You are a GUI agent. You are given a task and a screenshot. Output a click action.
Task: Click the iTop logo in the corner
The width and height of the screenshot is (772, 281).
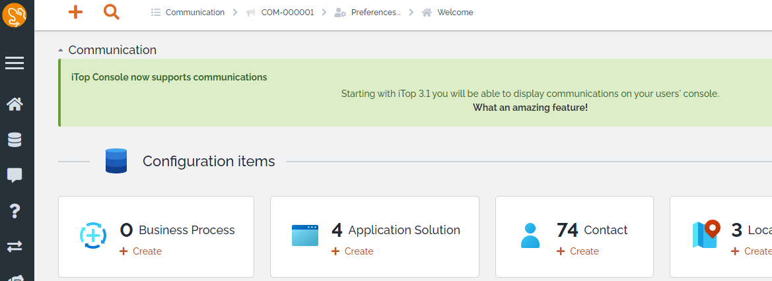pyautogui.click(x=15, y=15)
